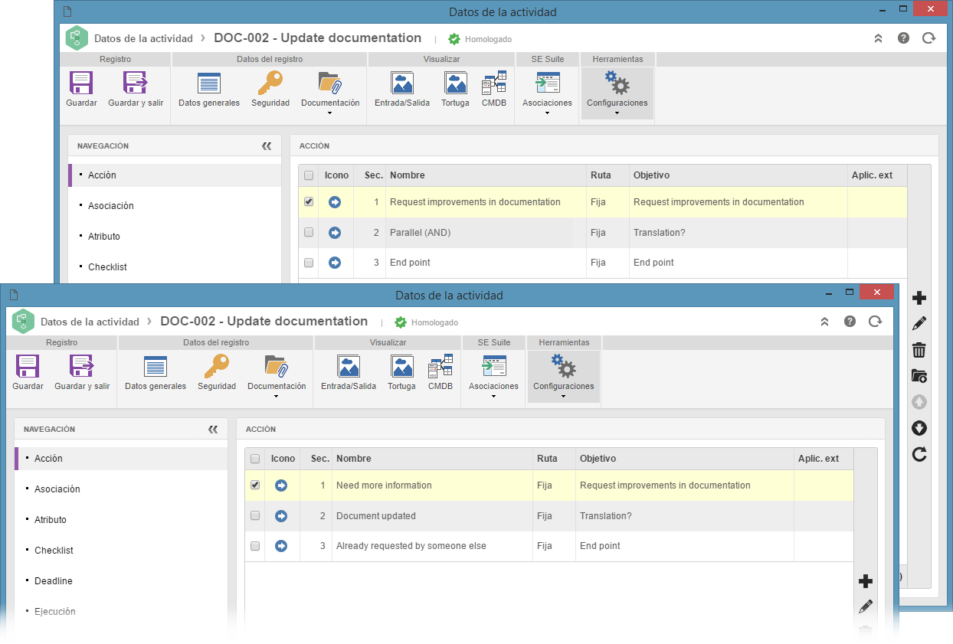
Task: Collapse the Navegación panel in the front window
Action: point(213,429)
